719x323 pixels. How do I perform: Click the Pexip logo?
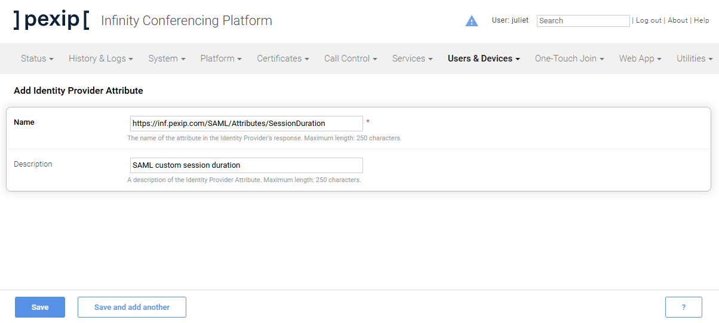pyautogui.click(x=51, y=20)
